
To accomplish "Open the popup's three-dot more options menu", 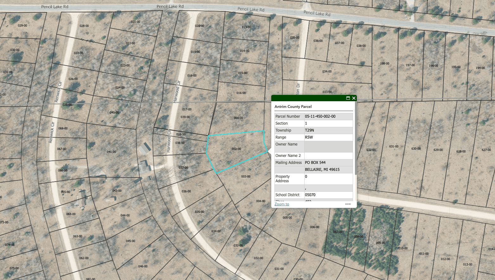I will point(348,204).
